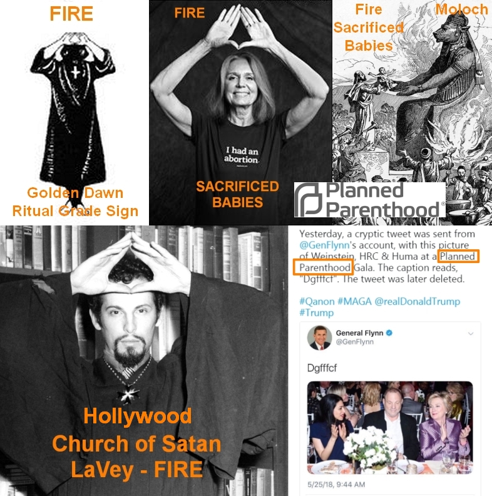This screenshot has width=492, height=496.
Task: Click the 5/25/18, 9:44 AM timestamp
Action: (336, 485)
